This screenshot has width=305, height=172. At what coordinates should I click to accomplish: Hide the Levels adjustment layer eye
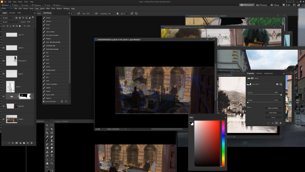pos(3,96)
